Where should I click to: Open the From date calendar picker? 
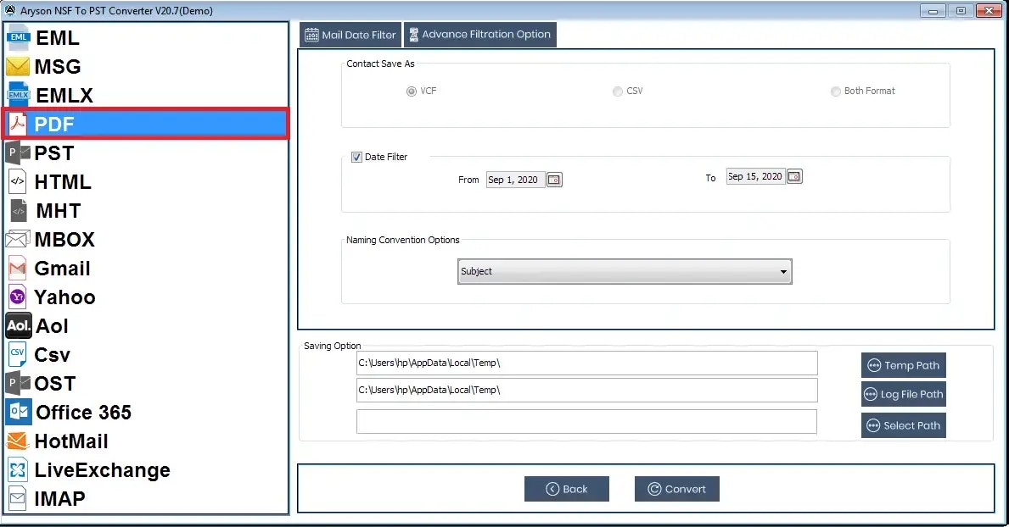tap(554, 180)
